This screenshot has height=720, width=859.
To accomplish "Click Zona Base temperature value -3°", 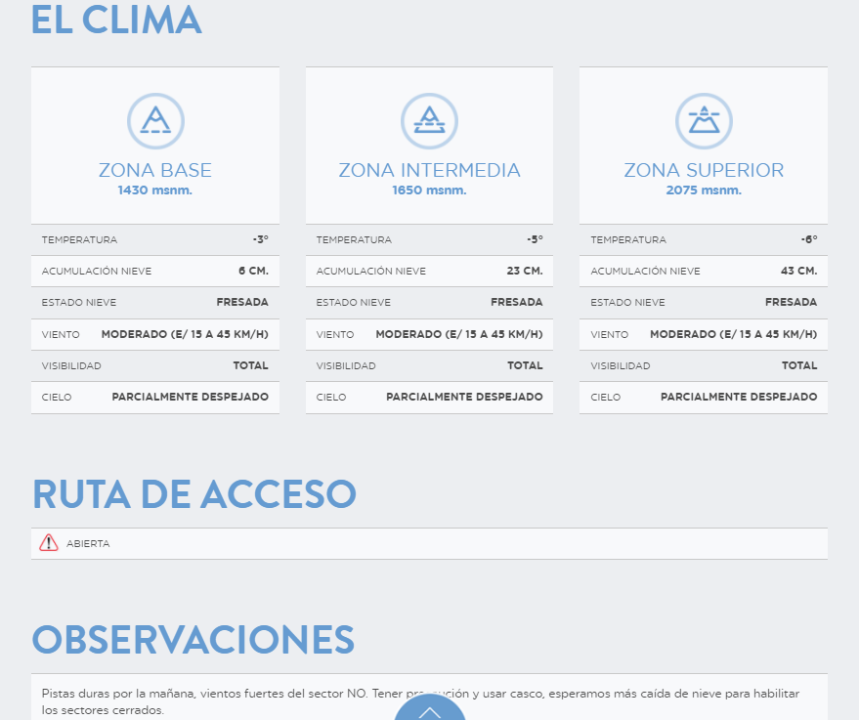I will click(260, 239).
